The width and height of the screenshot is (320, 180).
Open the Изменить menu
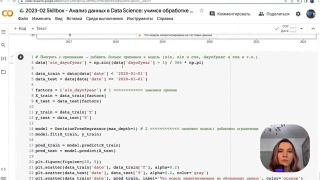41,18
